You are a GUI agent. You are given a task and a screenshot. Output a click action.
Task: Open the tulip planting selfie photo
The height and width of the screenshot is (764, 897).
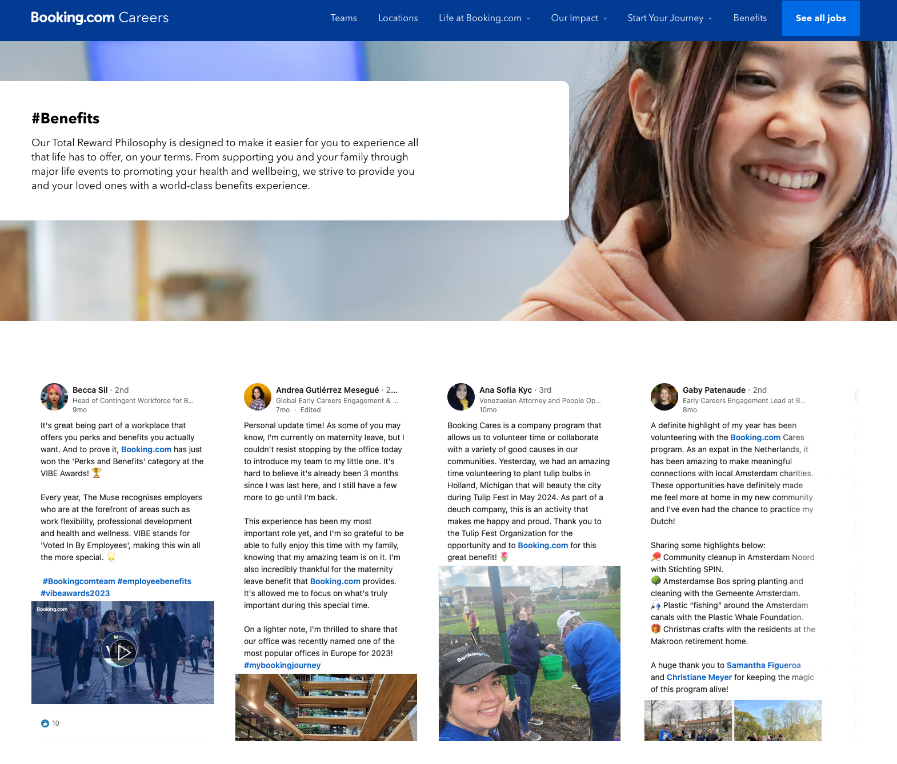[529, 653]
